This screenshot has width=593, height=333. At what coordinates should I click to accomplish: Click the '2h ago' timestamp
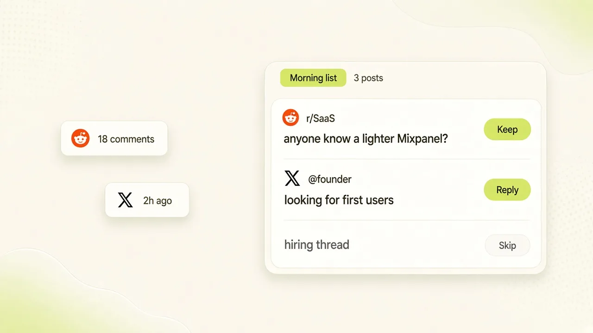tap(158, 201)
